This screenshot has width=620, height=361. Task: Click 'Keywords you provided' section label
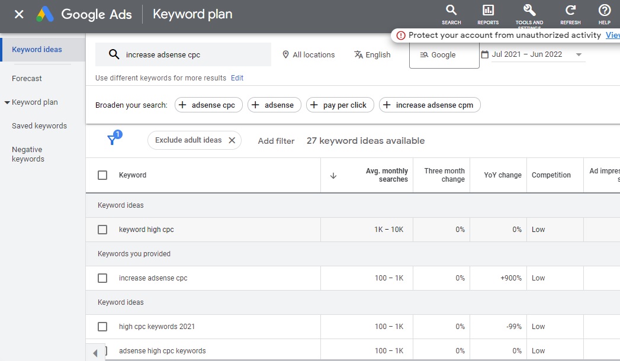tap(134, 253)
